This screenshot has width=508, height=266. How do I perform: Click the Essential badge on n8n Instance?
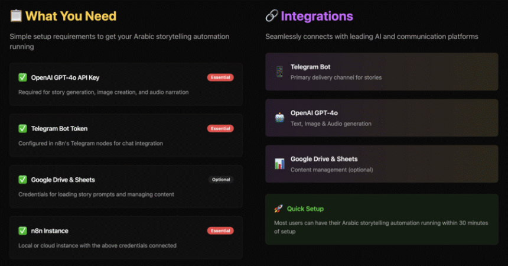click(x=220, y=231)
